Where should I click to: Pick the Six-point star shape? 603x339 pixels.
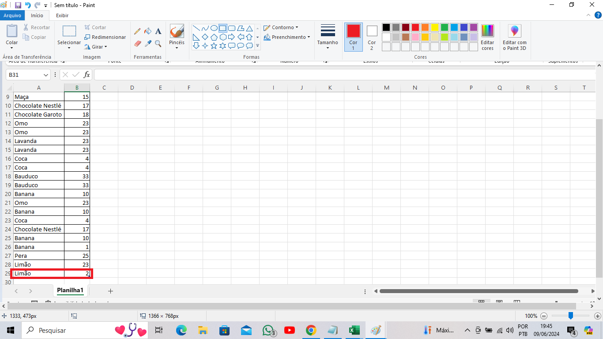click(x=223, y=45)
